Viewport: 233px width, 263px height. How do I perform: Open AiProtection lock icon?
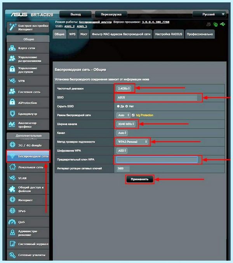(x=12, y=102)
